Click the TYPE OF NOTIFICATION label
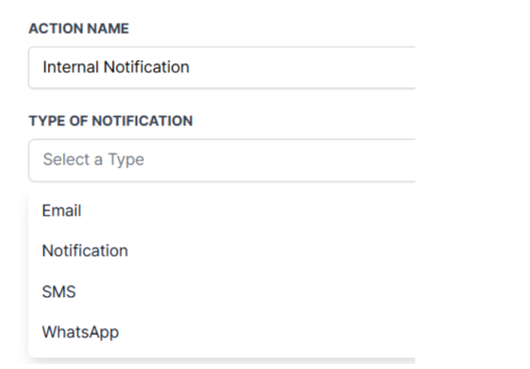The height and width of the screenshot is (369, 530). (x=111, y=121)
